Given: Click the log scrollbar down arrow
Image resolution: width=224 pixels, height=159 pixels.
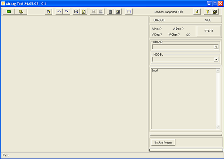Looking at the screenshot, I should tap(218, 127).
